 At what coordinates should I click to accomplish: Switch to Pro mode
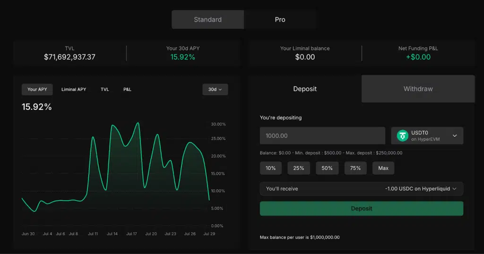click(280, 20)
